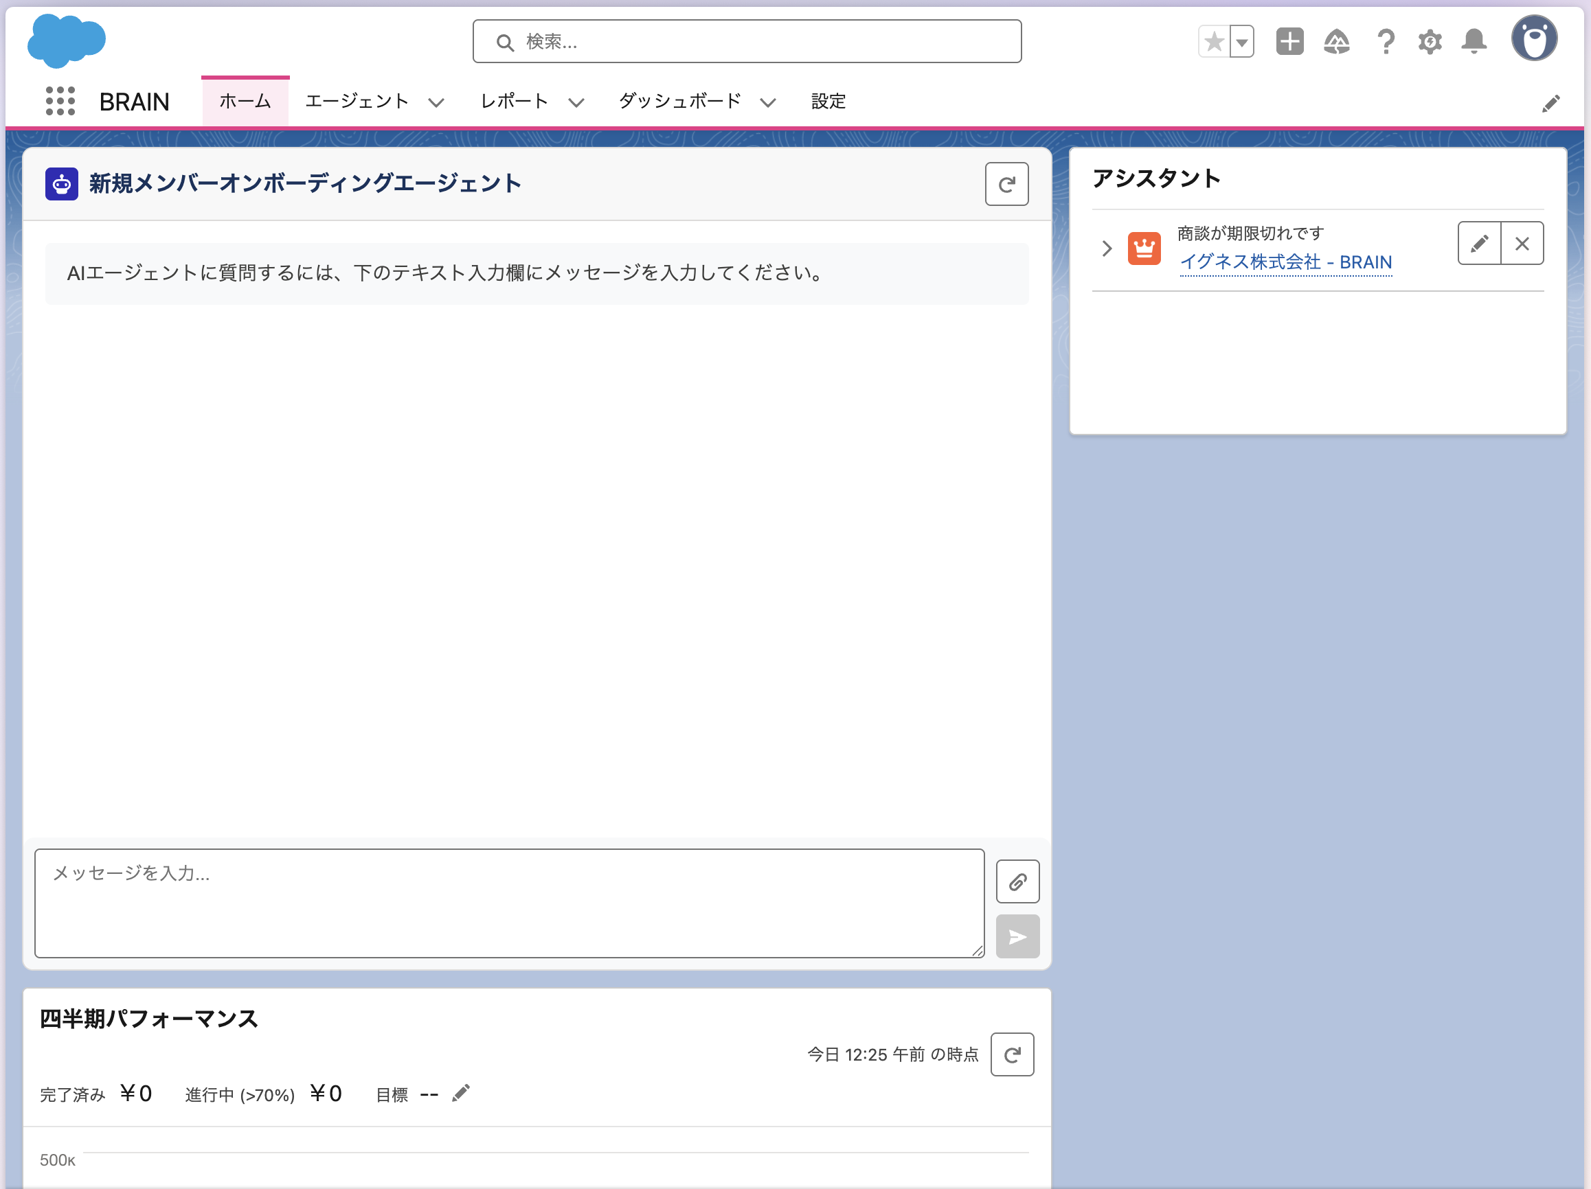Click the Salesforce cloud logo

point(66,41)
